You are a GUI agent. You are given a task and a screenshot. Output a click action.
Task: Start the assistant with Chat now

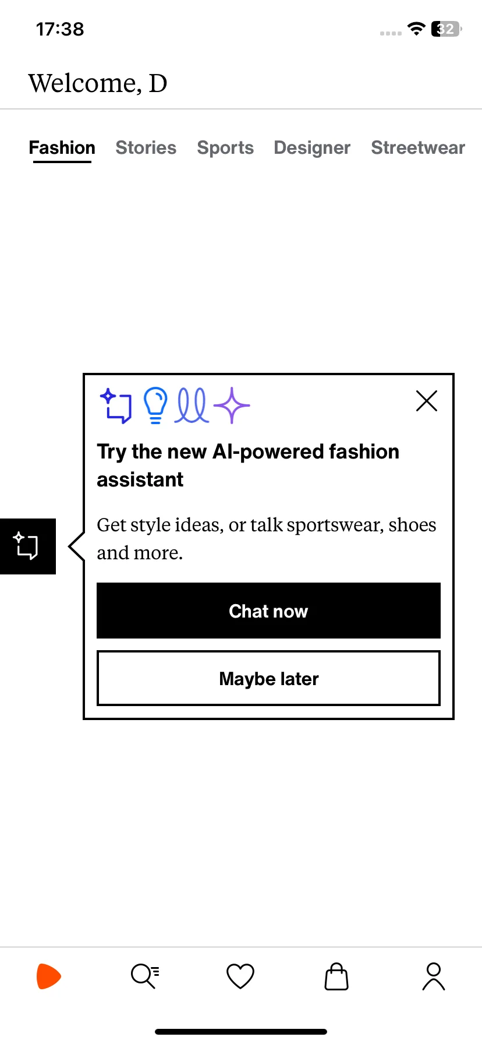[268, 611]
